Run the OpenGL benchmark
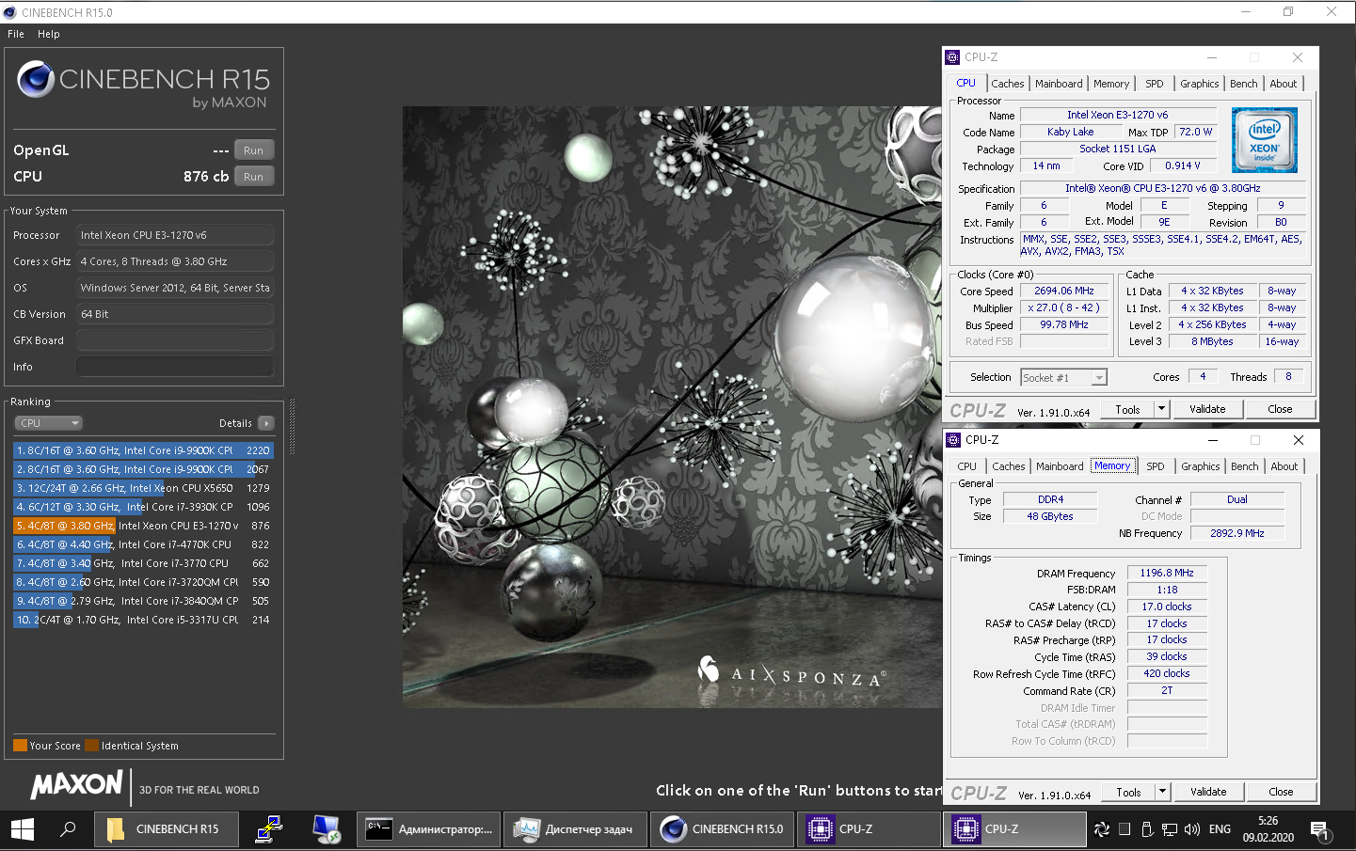This screenshot has height=851, width=1356. click(x=254, y=150)
